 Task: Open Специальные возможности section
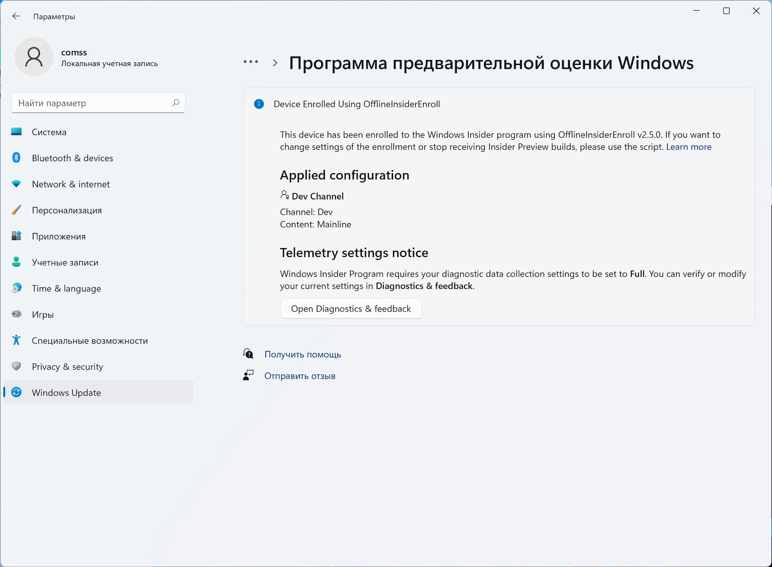90,340
